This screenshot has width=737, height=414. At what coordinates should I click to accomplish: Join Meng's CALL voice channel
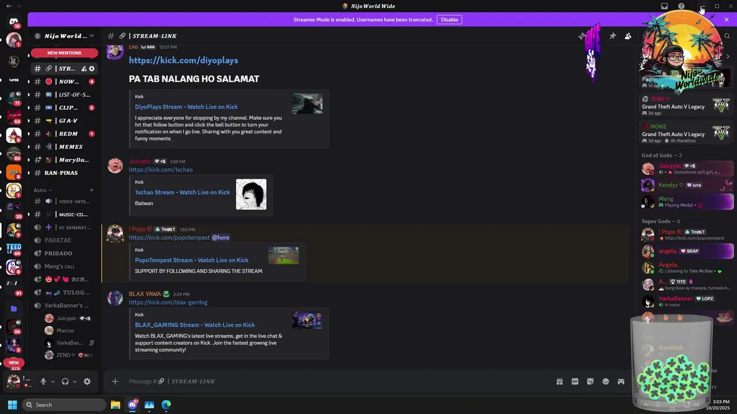[x=64, y=266]
